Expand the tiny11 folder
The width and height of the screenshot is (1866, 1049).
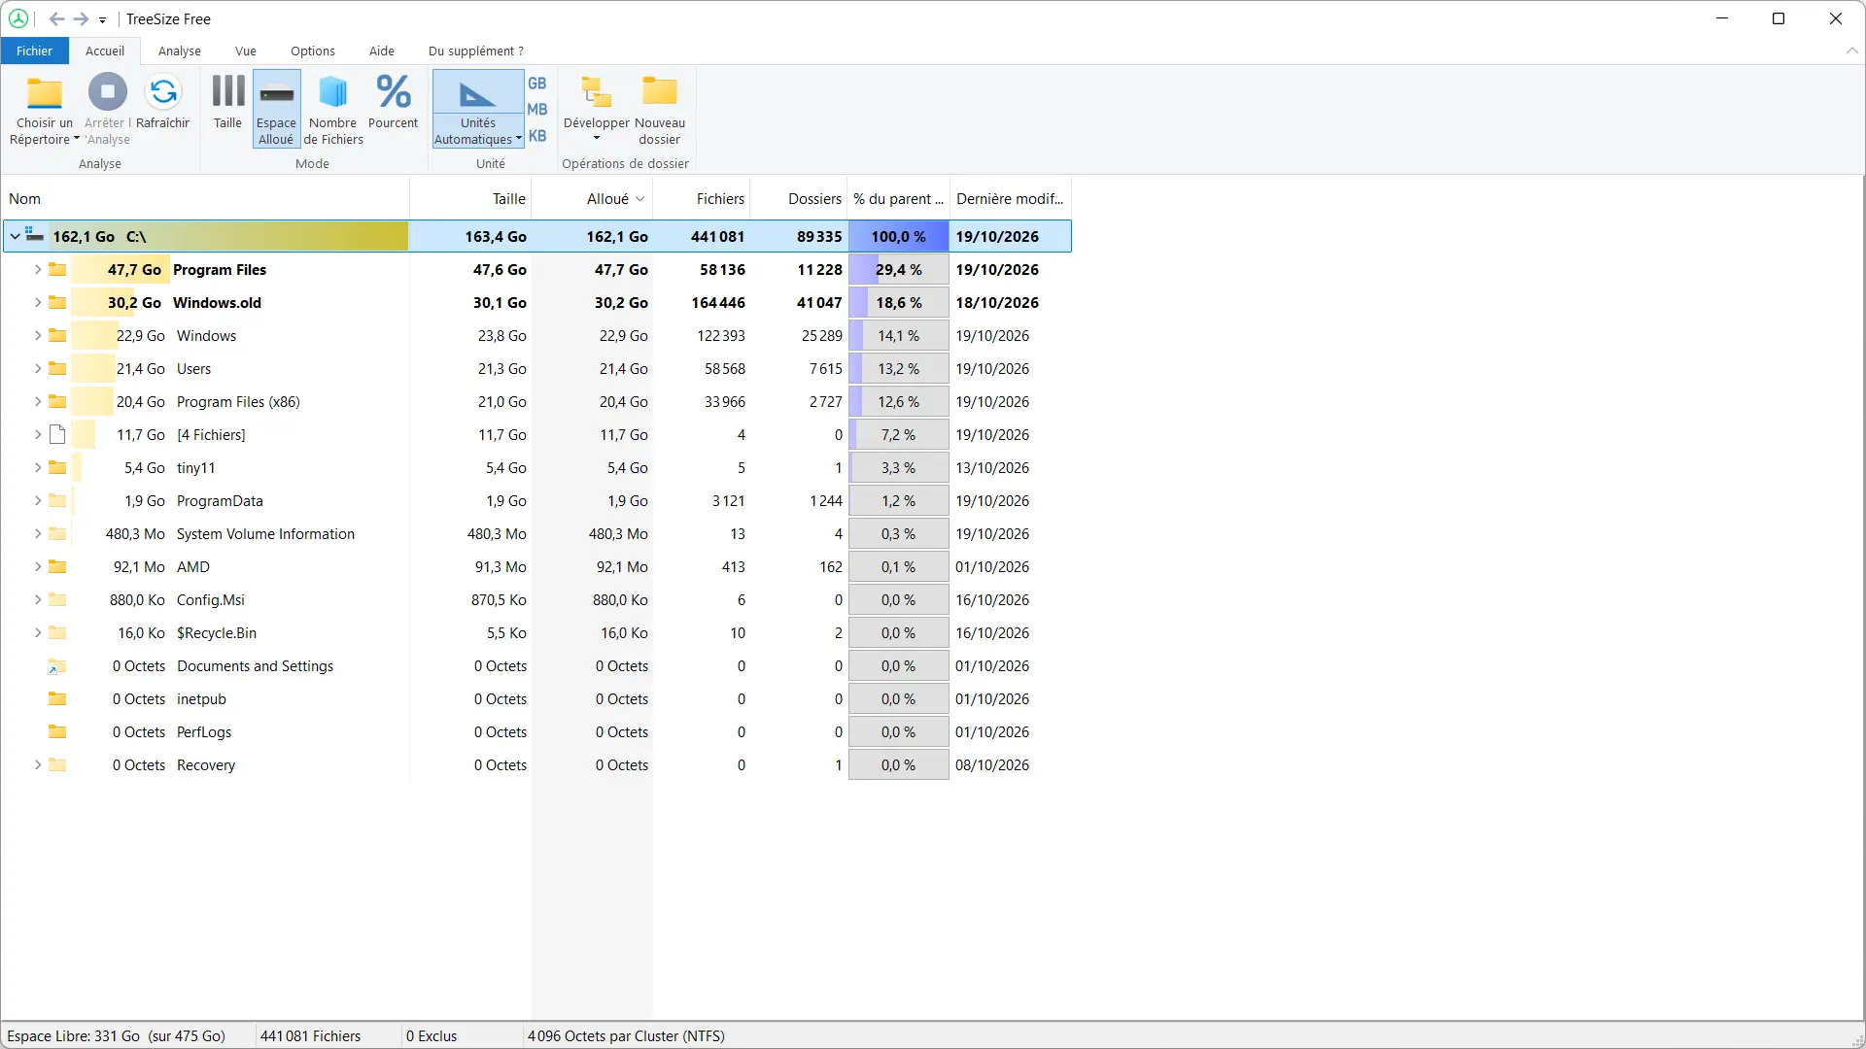(x=38, y=467)
